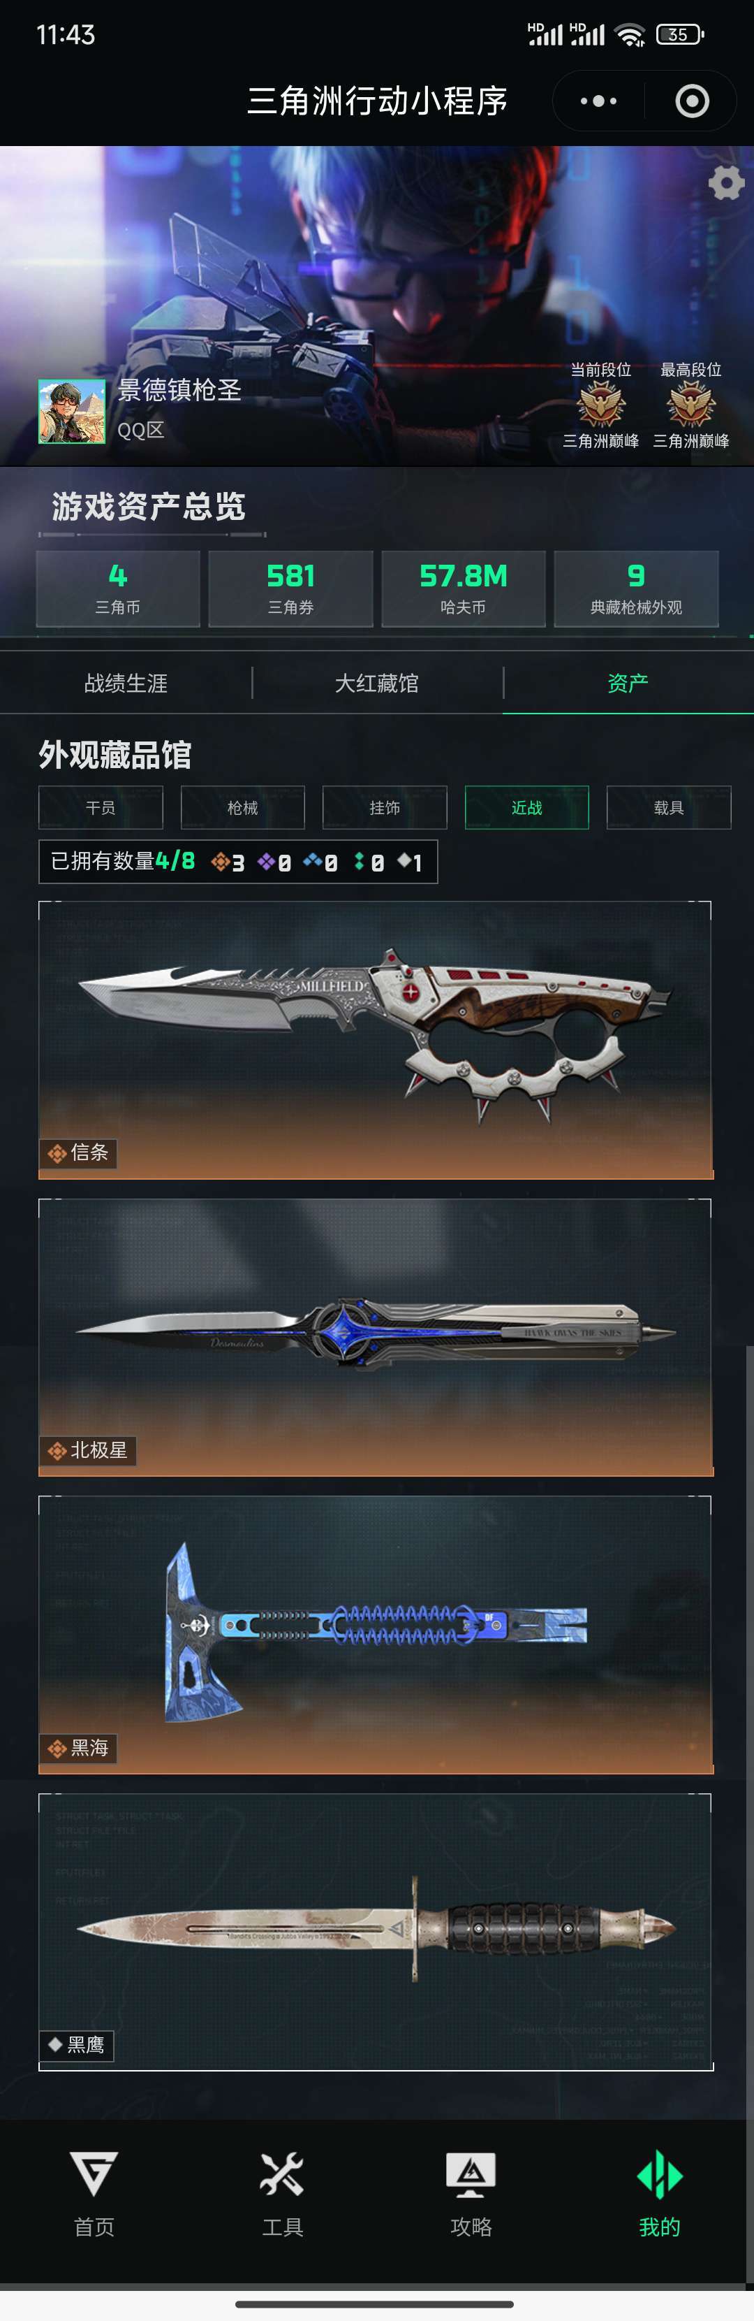Tap the mini program close circle icon
754x2321 pixels.
[692, 101]
